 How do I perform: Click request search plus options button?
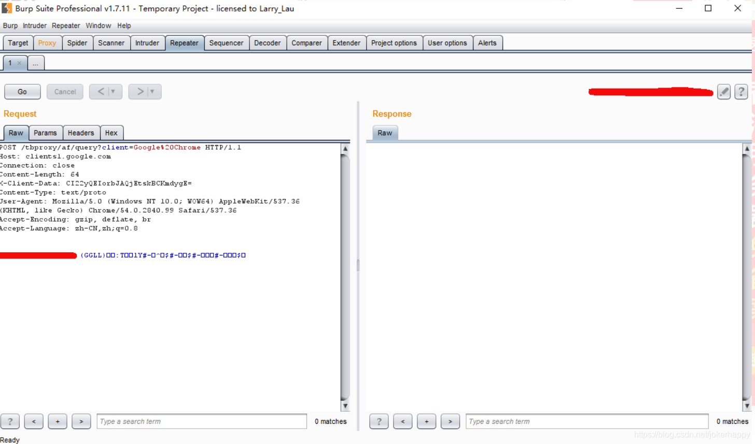click(58, 422)
